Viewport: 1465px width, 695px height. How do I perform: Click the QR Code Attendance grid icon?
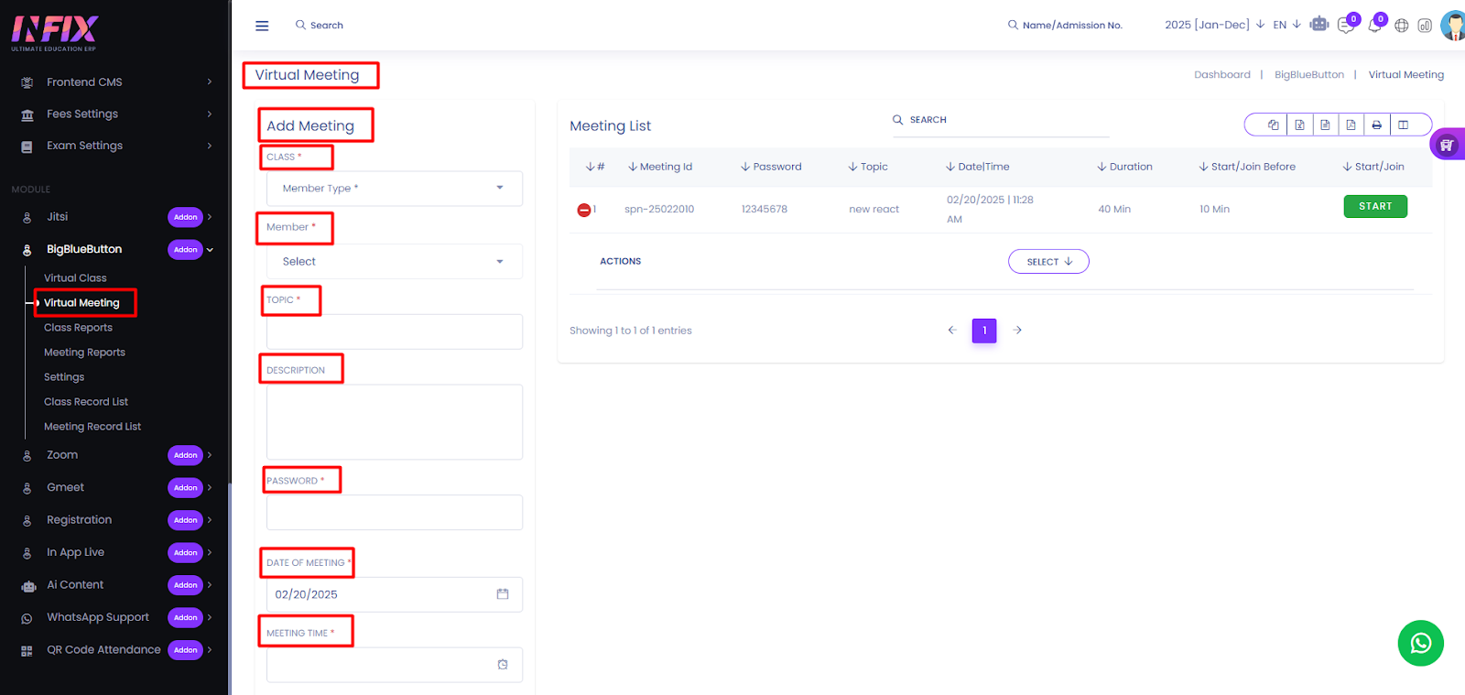(27, 651)
